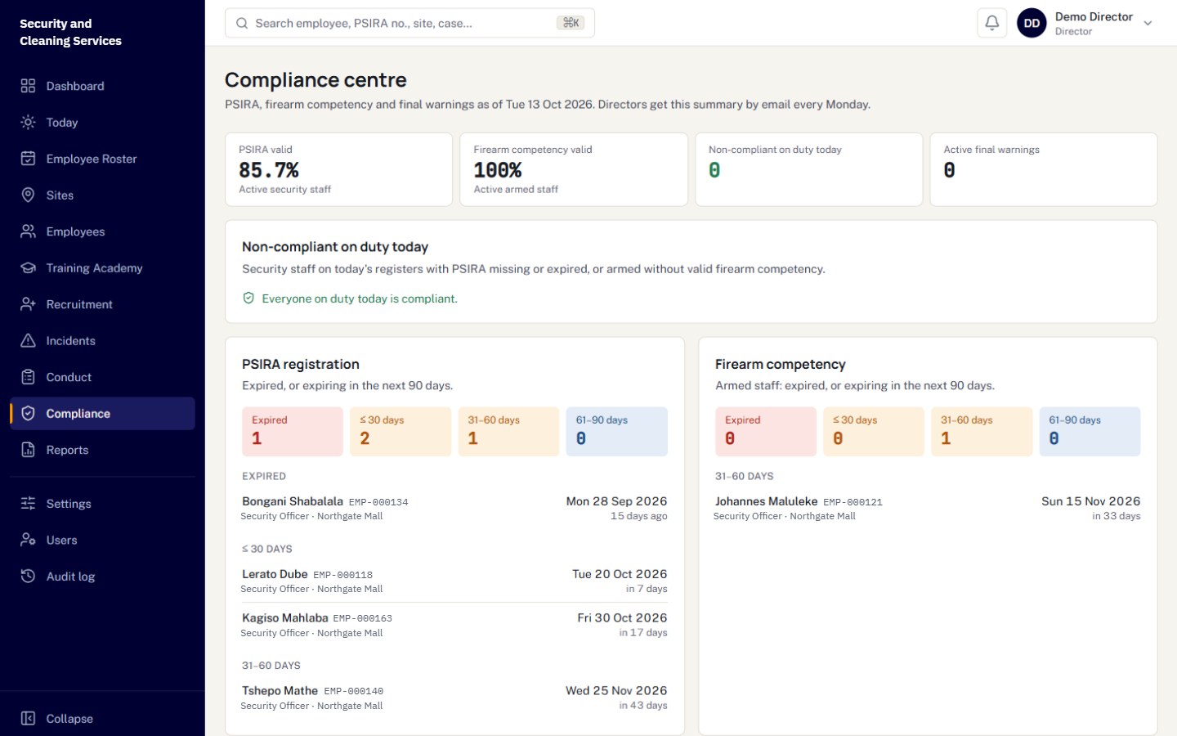Viewport: 1177px width, 736px height.
Task: Open Tshepo Mathe's PSIRA record
Action: 454,698
